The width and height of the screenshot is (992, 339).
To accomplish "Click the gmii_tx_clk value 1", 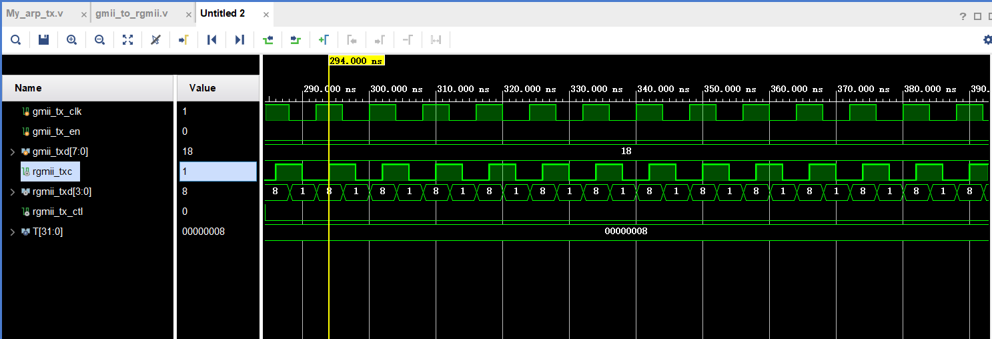I will tap(185, 111).
